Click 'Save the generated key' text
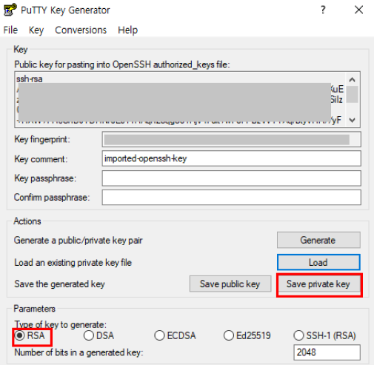The width and height of the screenshot is (374, 365). pos(59,284)
